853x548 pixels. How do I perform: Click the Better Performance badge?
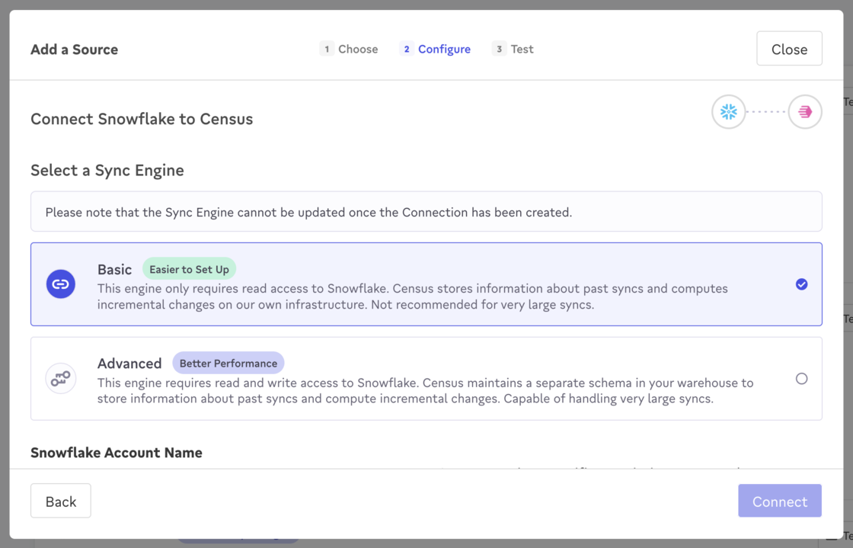point(228,362)
